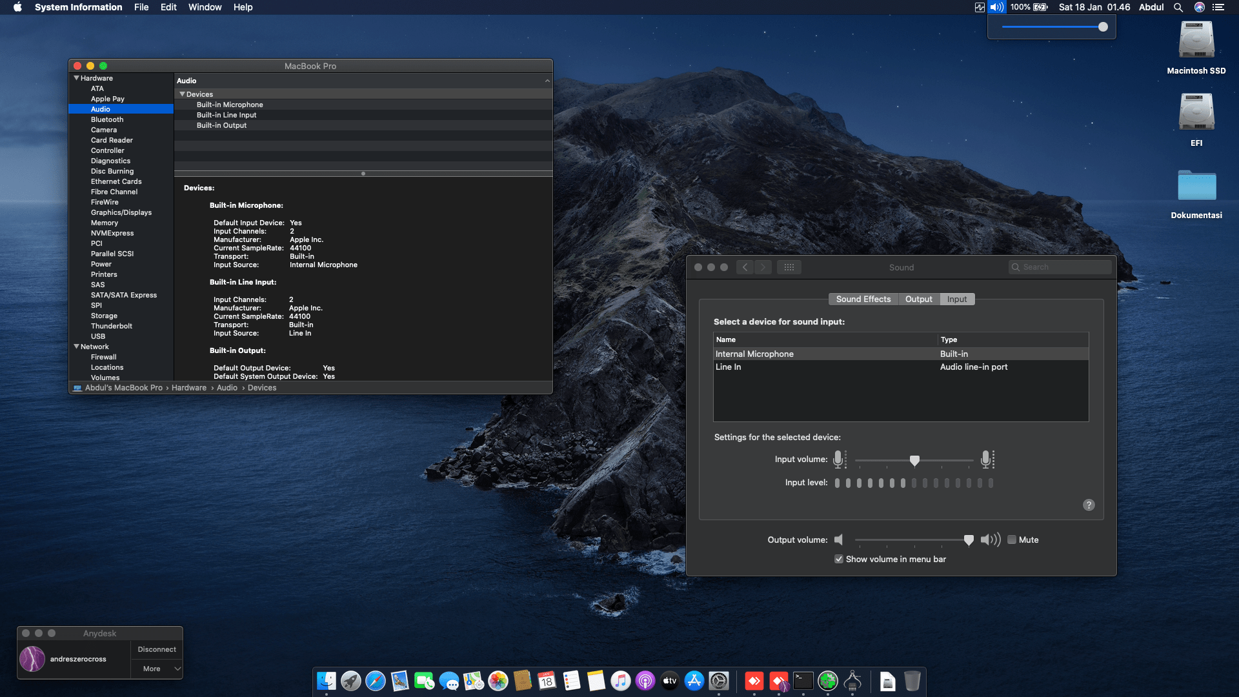Toggle the Mute checkbox in Sound
1239x697 pixels.
coord(1012,540)
